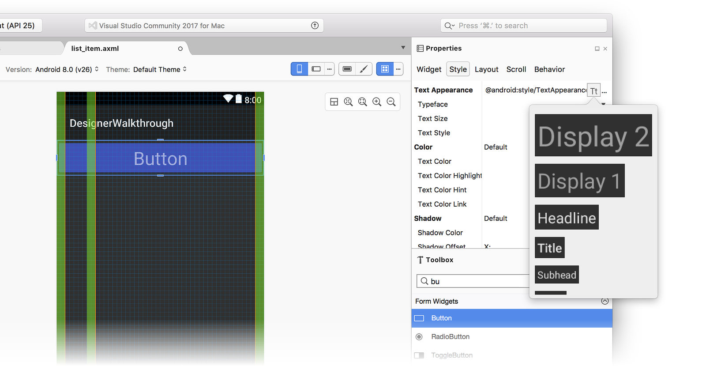706x366 pixels.
Task: Toggle the material design grid button
Action: [385, 69]
